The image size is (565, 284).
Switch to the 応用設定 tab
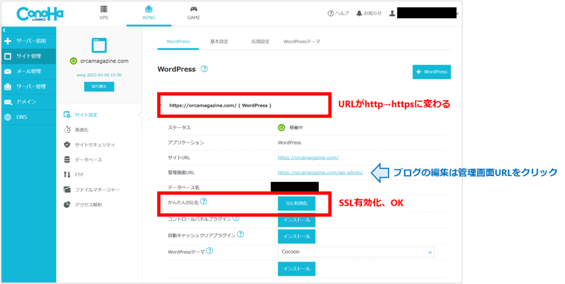point(260,42)
